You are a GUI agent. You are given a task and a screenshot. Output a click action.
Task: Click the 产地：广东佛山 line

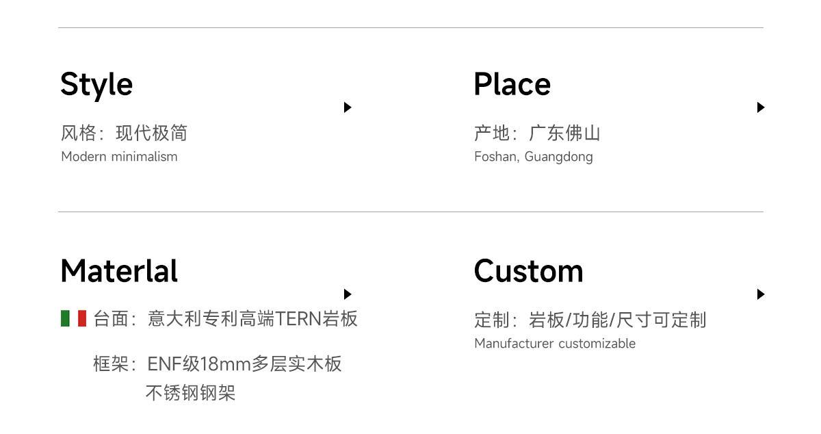pyautogui.click(x=537, y=133)
